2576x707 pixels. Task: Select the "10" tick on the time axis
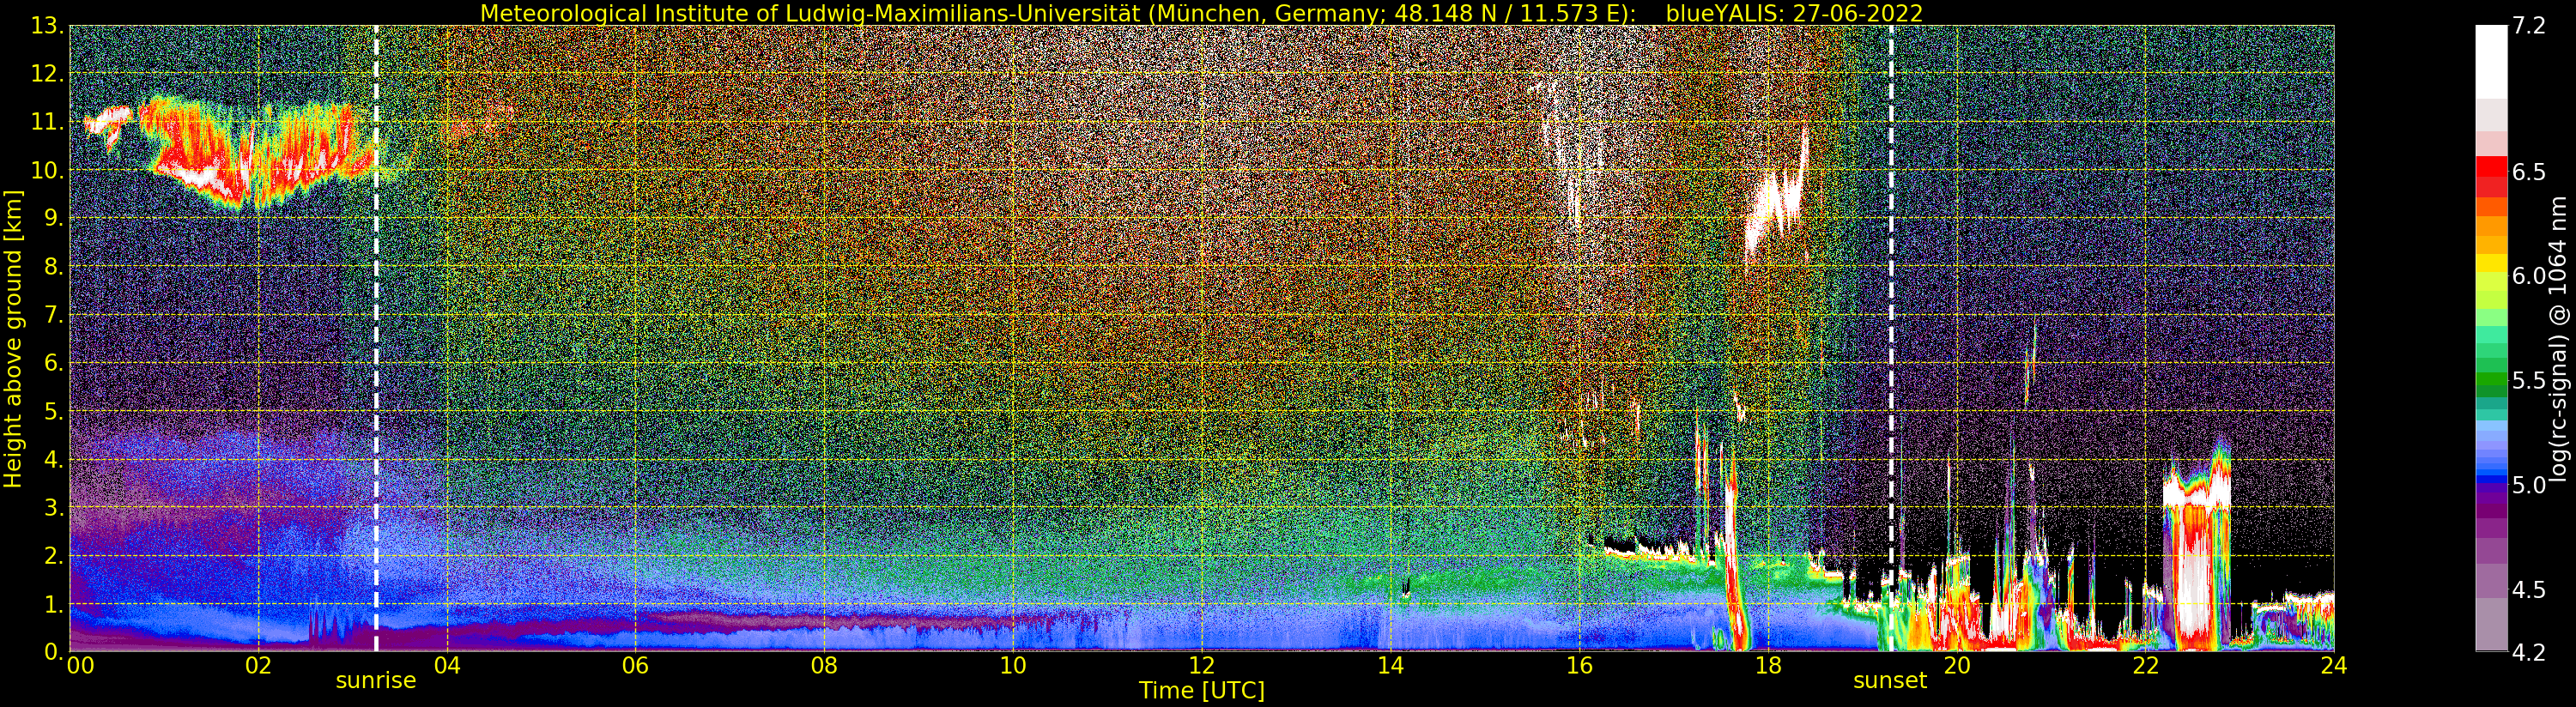click(x=1013, y=666)
